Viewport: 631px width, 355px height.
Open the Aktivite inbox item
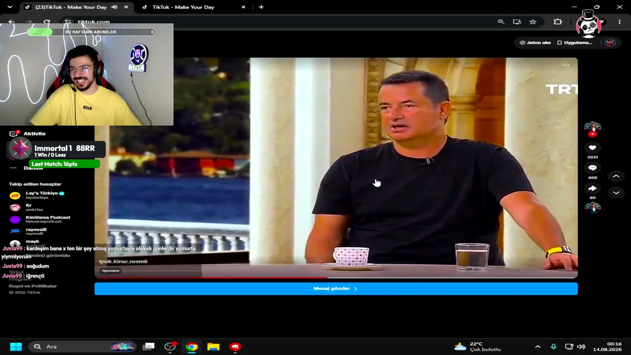click(29, 134)
